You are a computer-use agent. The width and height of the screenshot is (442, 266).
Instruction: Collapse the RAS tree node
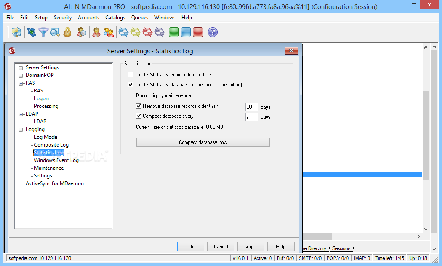pyautogui.click(x=21, y=83)
